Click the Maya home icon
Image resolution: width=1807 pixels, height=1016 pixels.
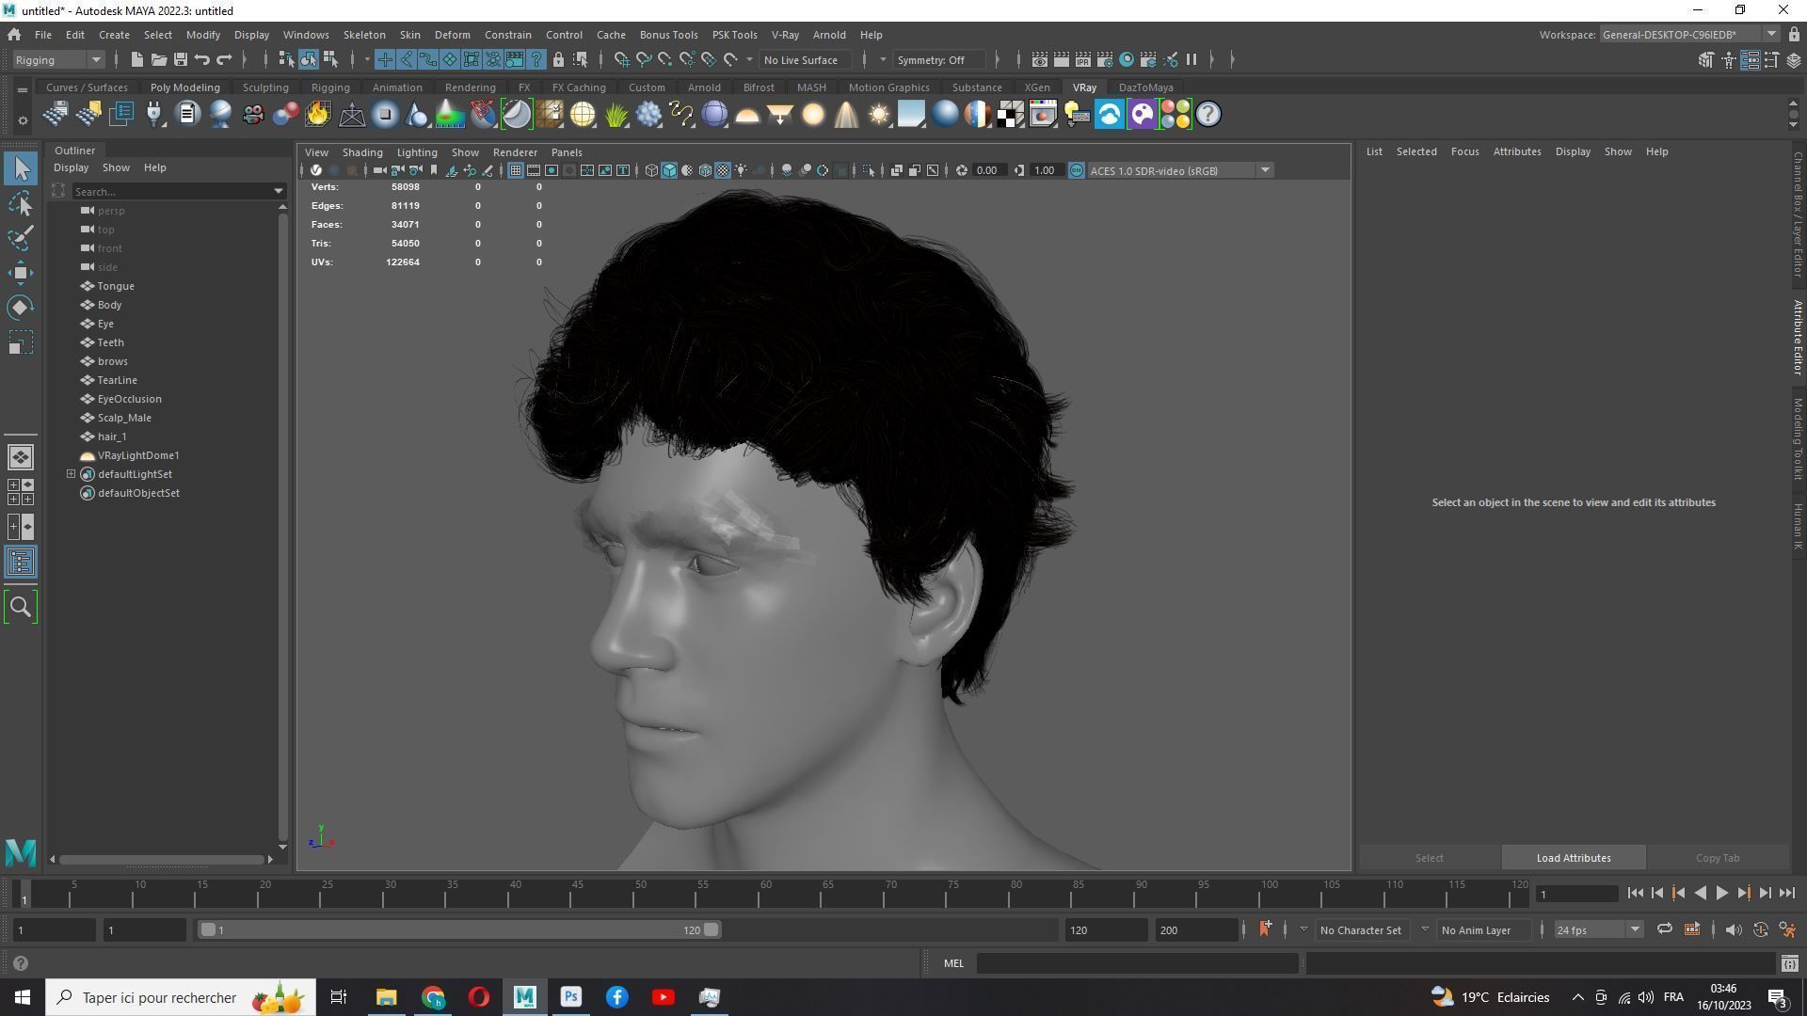point(14,35)
